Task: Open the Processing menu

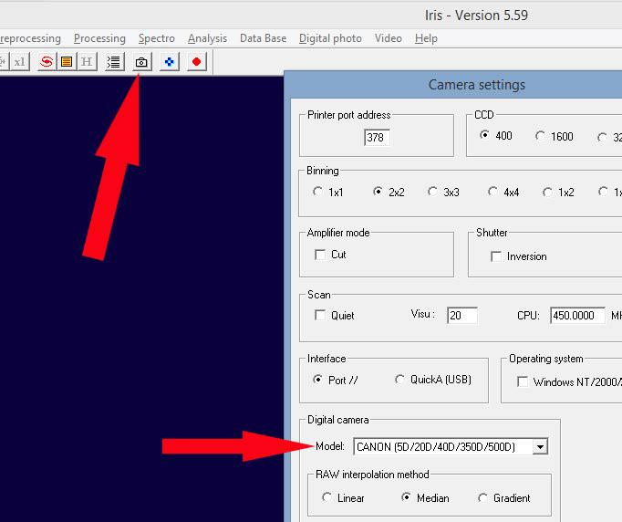Action: (x=99, y=38)
